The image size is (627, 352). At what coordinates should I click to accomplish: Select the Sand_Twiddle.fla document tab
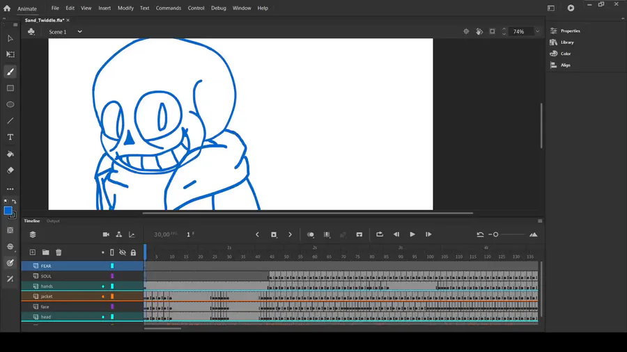[45, 20]
